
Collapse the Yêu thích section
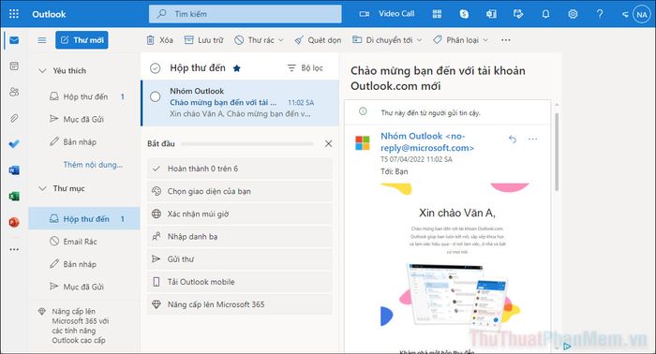click(42, 70)
